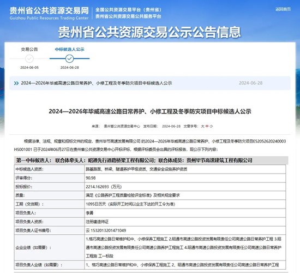Click 全国公共资源交易平台（贵州省） header text
This screenshot has height=273, width=300.
(x=129, y=10)
